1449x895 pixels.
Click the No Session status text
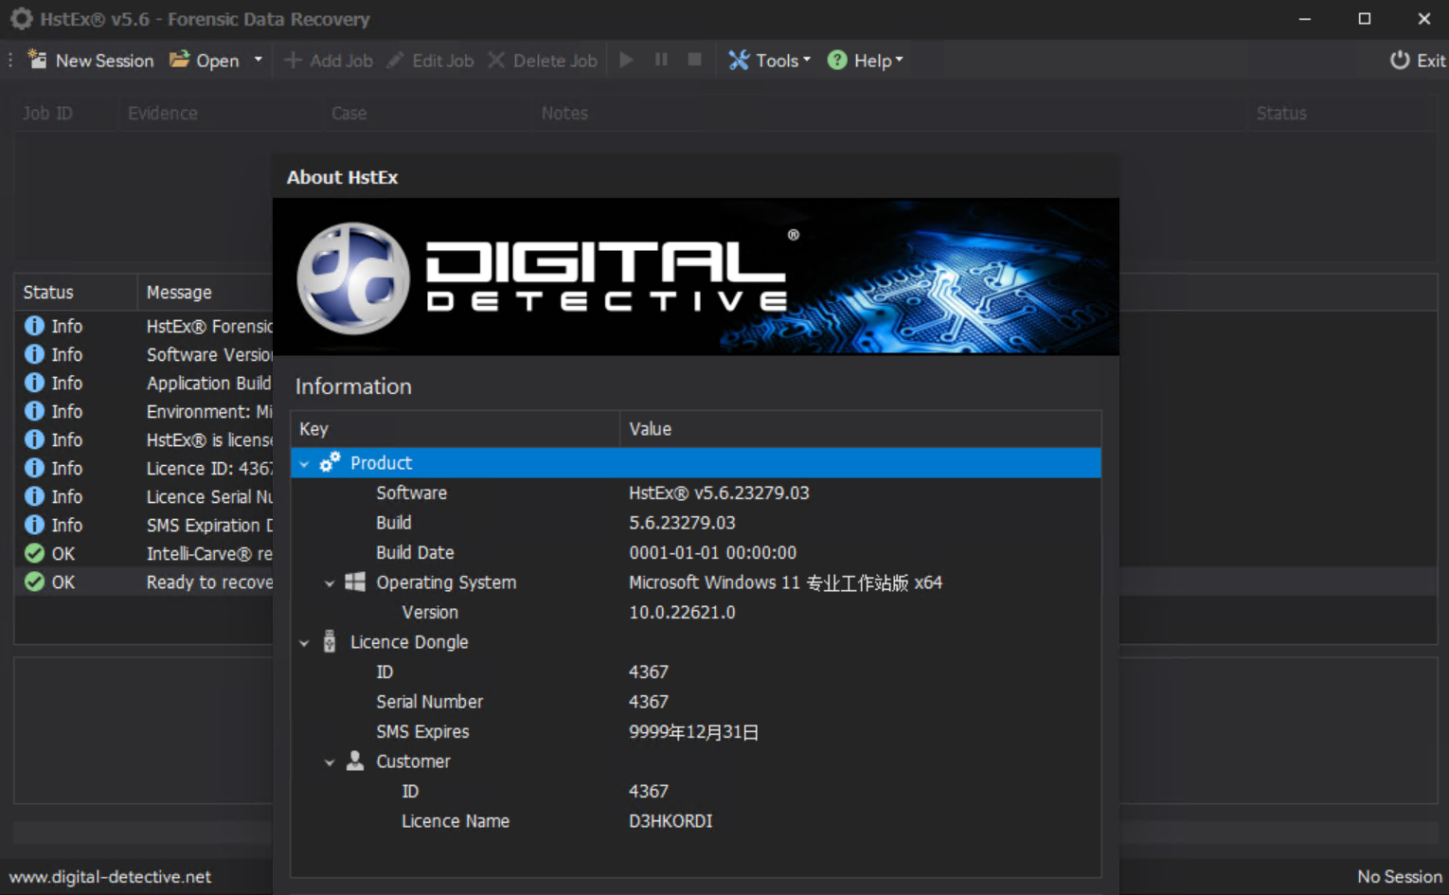tap(1400, 877)
